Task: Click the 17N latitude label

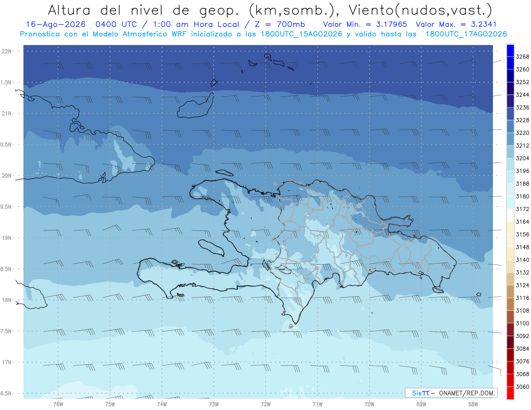Action: (8, 362)
